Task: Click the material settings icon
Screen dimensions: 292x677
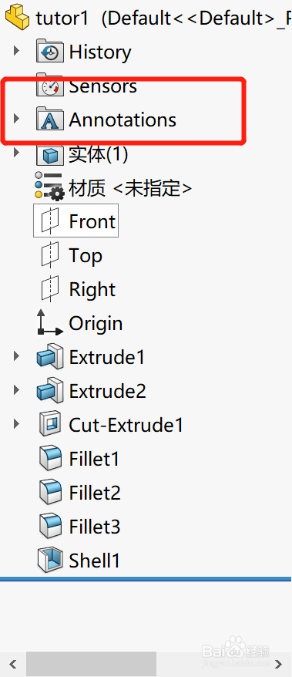Action: coord(49,187)
